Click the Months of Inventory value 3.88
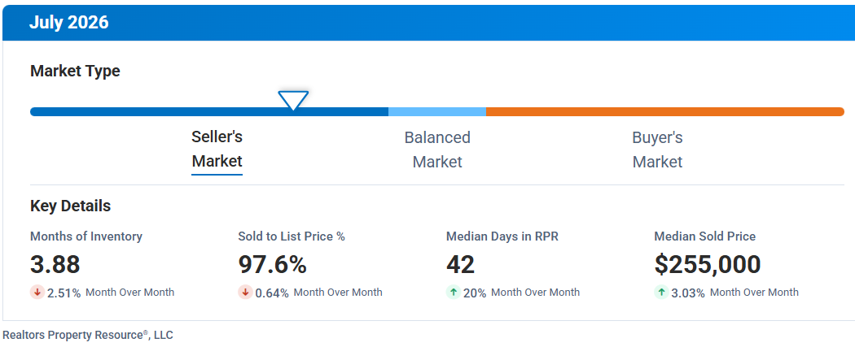Viewport: 855px width, 347px height. click(x=55, y=264)
